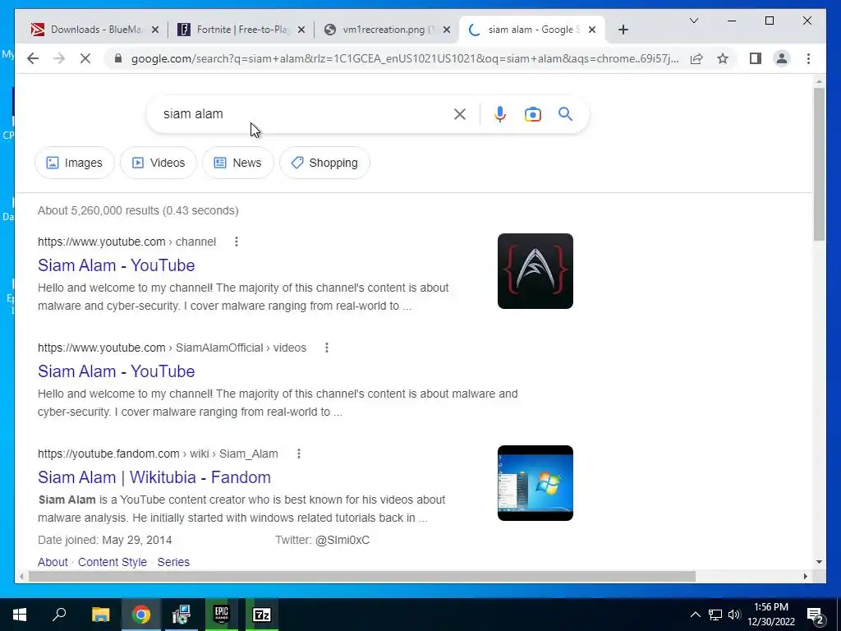Open 7-Zip from the taskbar
The width and height of the screenshot is (841, 631).
262,615
